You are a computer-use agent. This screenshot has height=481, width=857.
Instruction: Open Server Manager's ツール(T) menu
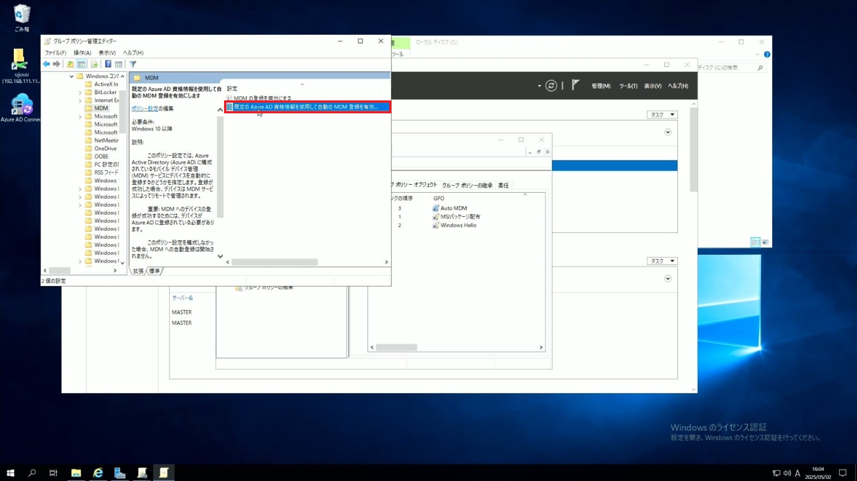point(628,86)
